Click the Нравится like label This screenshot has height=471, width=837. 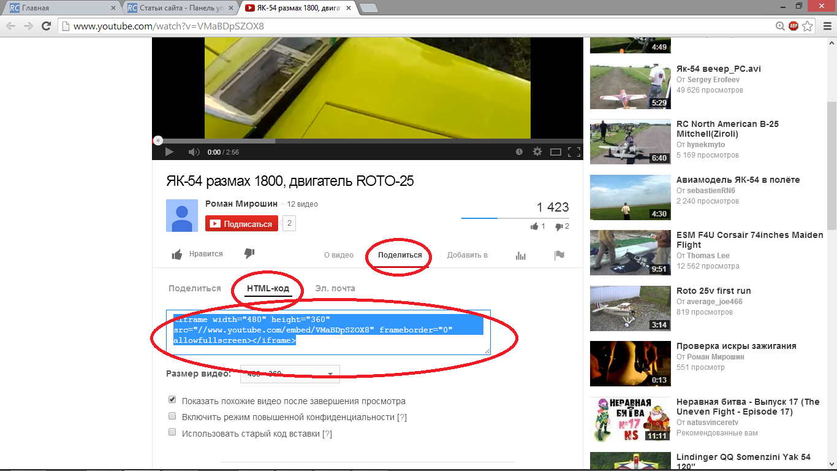coord(206,254)
